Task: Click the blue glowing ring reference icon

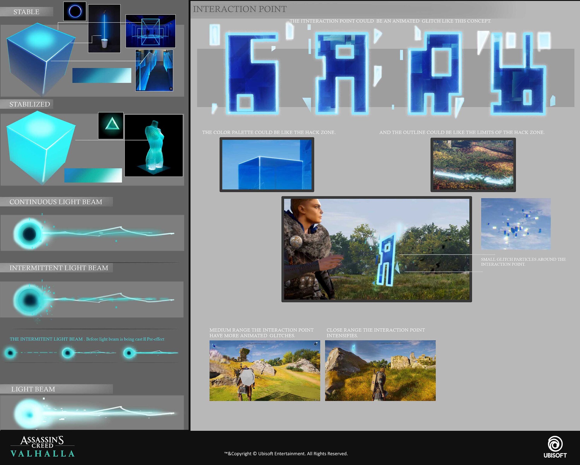Action: (x=75, y=11)
